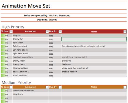Image resolution: width=128 pixels, height=103 pixels.
Task: Select the 'sort of like a charging bull' note
Action: coord(94,57)
